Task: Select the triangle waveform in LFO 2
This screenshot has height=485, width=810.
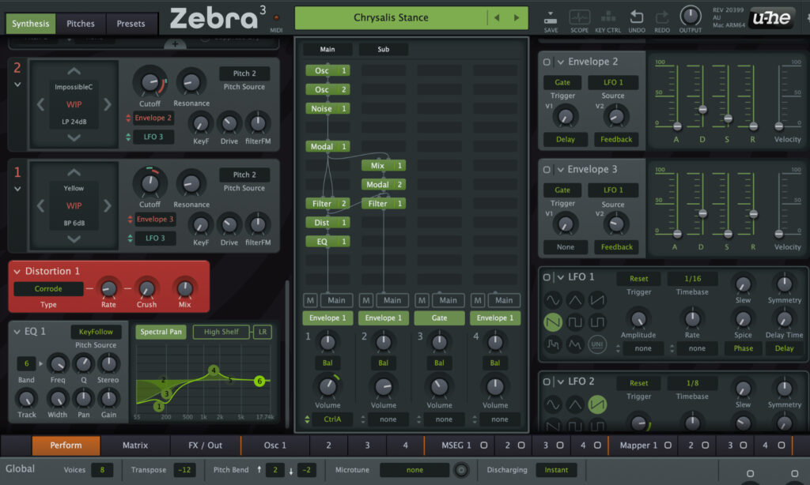Action: click(574, 404)
